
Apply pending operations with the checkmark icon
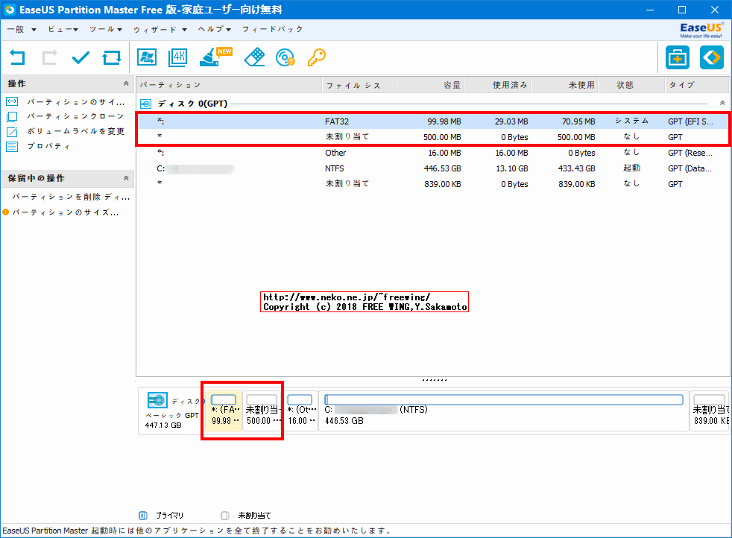[x=80, y=57]
